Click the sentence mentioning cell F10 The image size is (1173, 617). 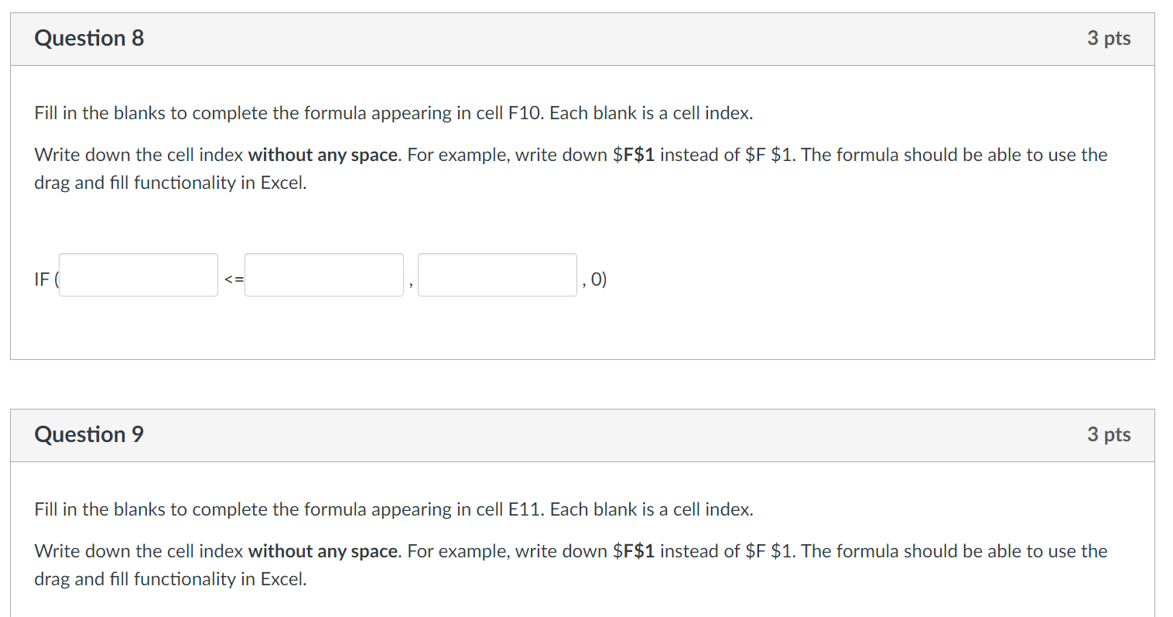pyautogui.click(x=393, y=113)
